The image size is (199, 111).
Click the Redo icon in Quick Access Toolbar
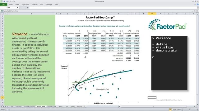[x=11, y=1]
